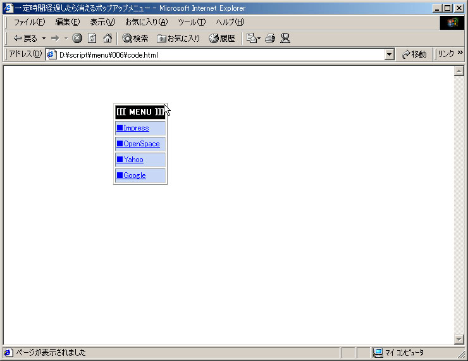The height and width of the screenshot is (361, 468).
Task: Click the Refresh page icon
Action: point(92,38)
